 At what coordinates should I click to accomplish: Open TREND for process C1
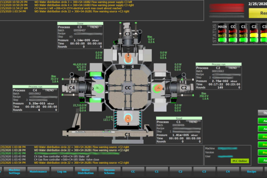point(193,122)
